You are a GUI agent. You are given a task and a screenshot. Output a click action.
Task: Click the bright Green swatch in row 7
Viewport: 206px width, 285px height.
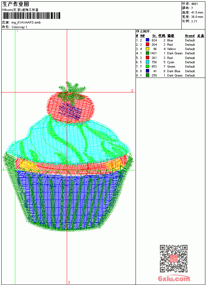coord(148,67)
